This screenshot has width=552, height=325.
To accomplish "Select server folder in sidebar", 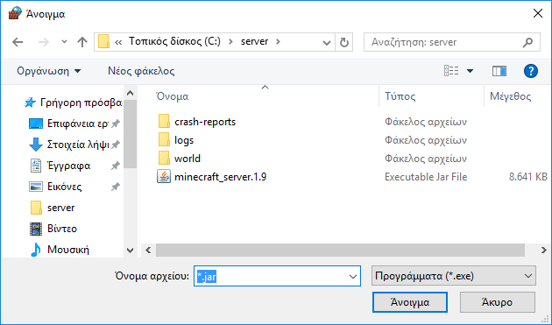I will point(52,208).
